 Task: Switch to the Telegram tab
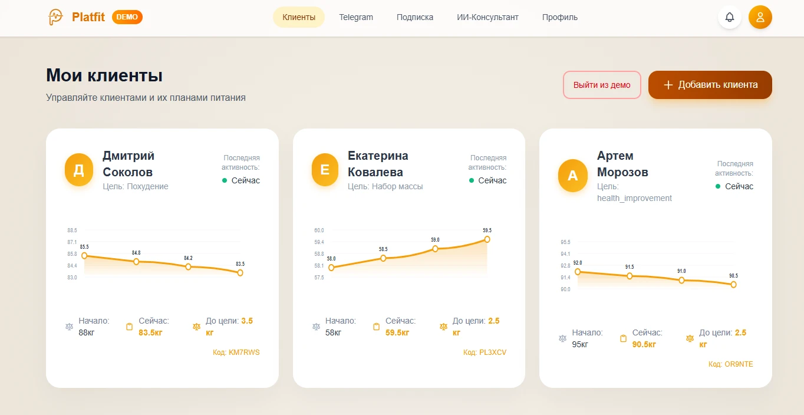pos(356,17)
